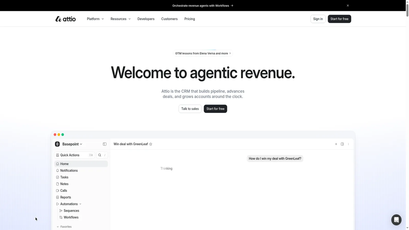Star the Win deal with GreenLeaf thread
Viewport: 409px width, 230px height.
151,144
